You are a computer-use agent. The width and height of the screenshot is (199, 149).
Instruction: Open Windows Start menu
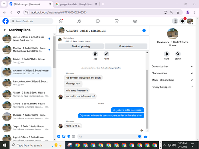click(5, 145)
